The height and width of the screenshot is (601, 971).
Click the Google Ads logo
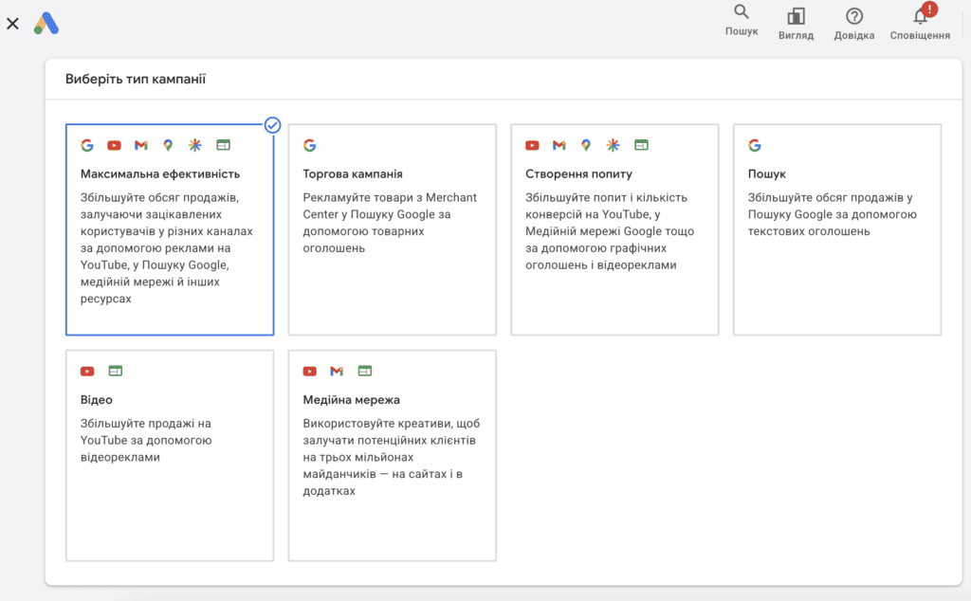tap(46, 24)
